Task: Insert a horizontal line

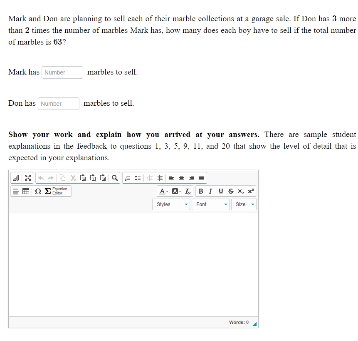Action: point(16,191)
